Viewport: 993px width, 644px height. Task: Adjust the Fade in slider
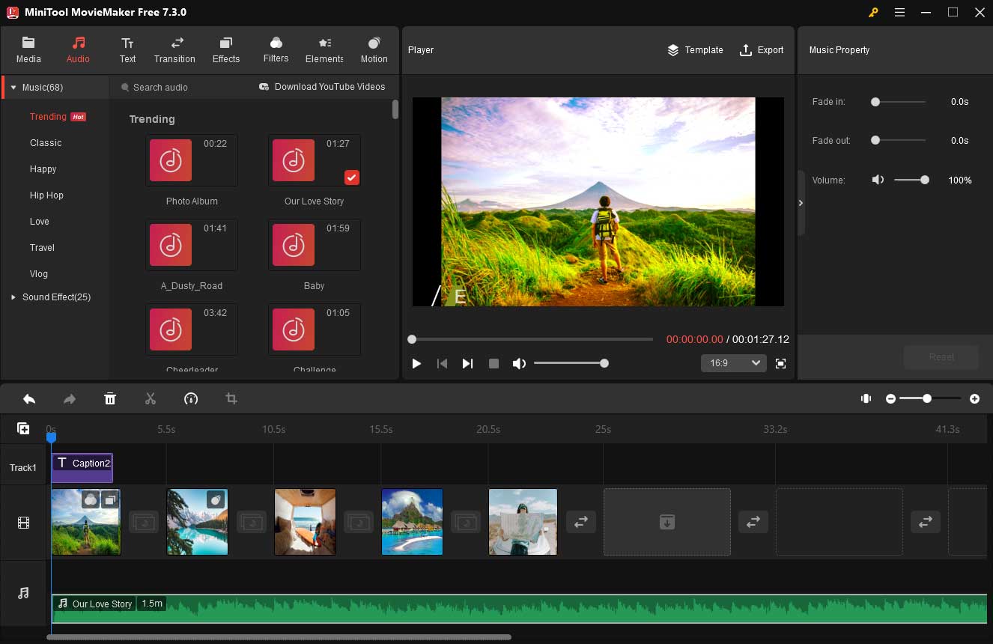tap(899, 102)
